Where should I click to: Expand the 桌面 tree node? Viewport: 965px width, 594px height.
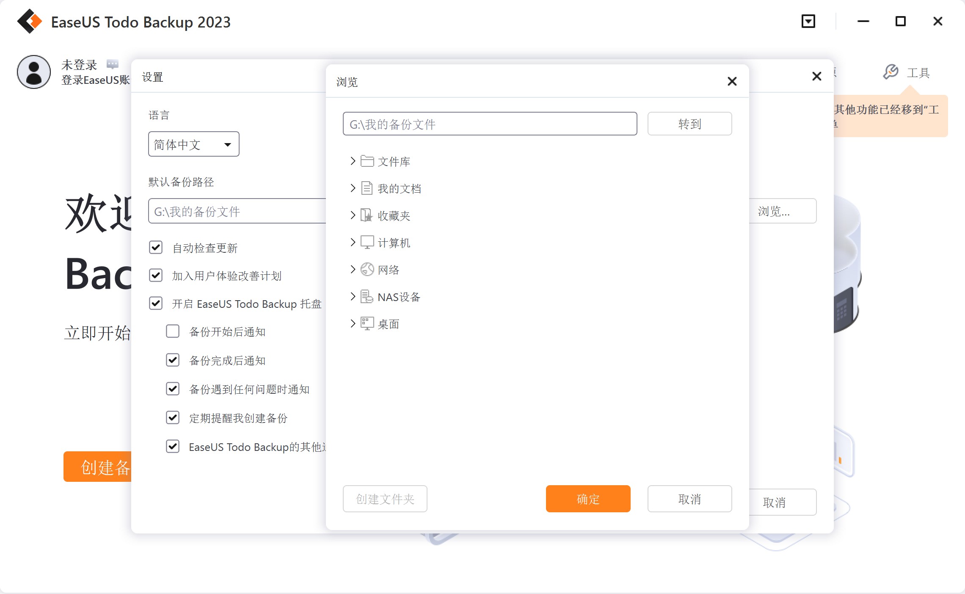click(x=353, y=323)
